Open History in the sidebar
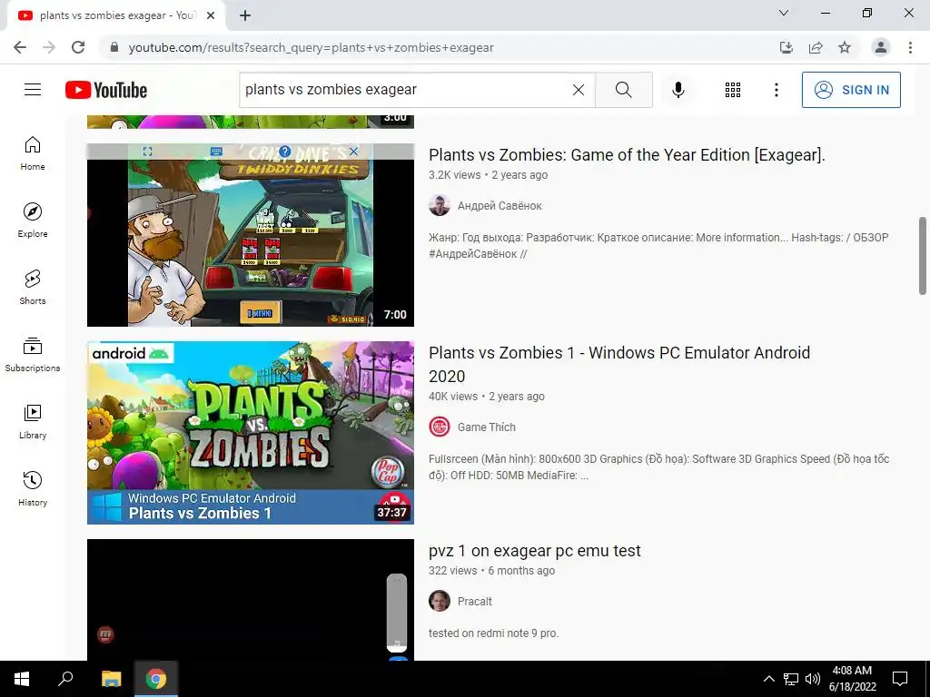The height and width of the screenshot is (697, 930). [33, 489]
